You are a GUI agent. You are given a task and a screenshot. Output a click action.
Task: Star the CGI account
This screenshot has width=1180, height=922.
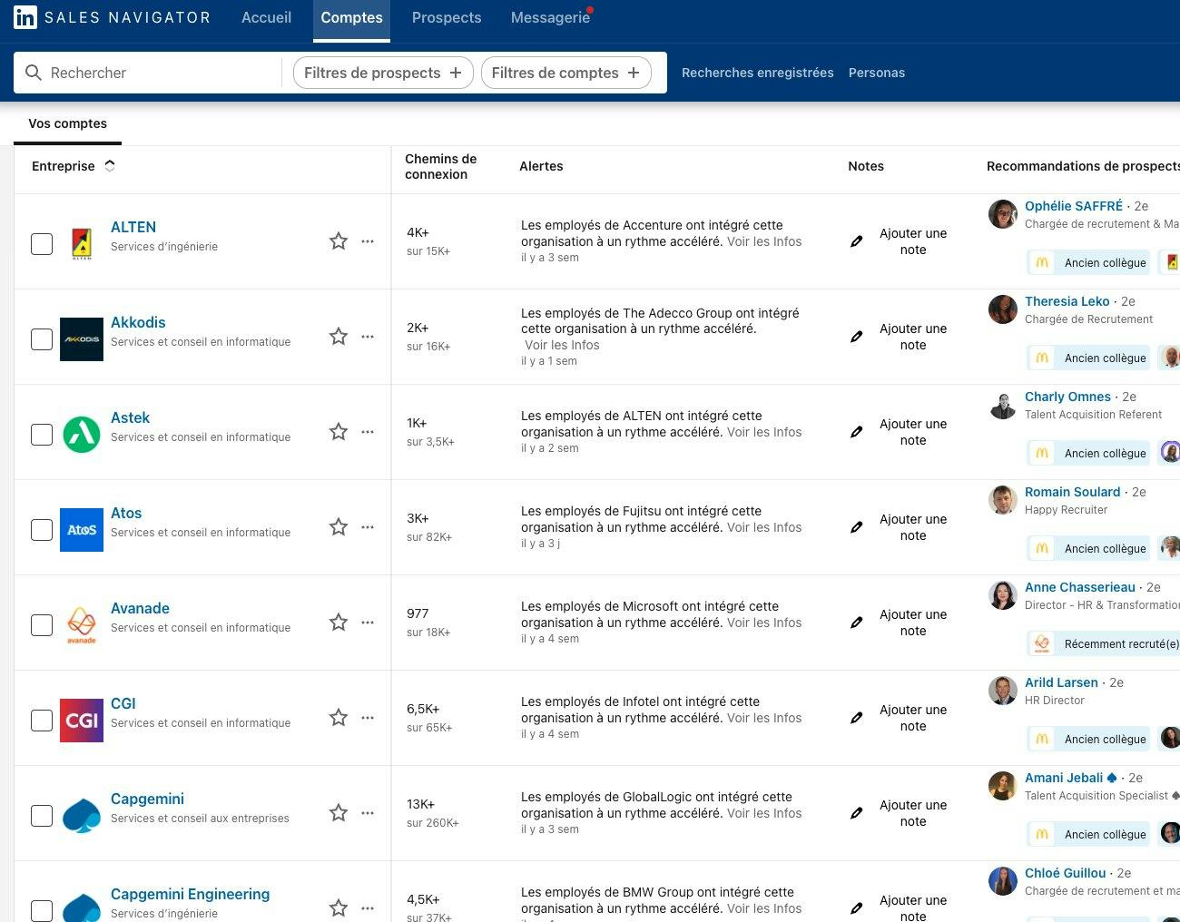[339, 718]
